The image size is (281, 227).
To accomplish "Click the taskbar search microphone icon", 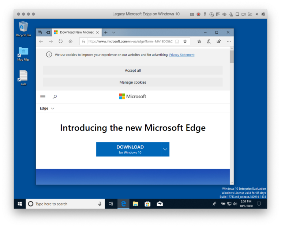I will 100,204.
